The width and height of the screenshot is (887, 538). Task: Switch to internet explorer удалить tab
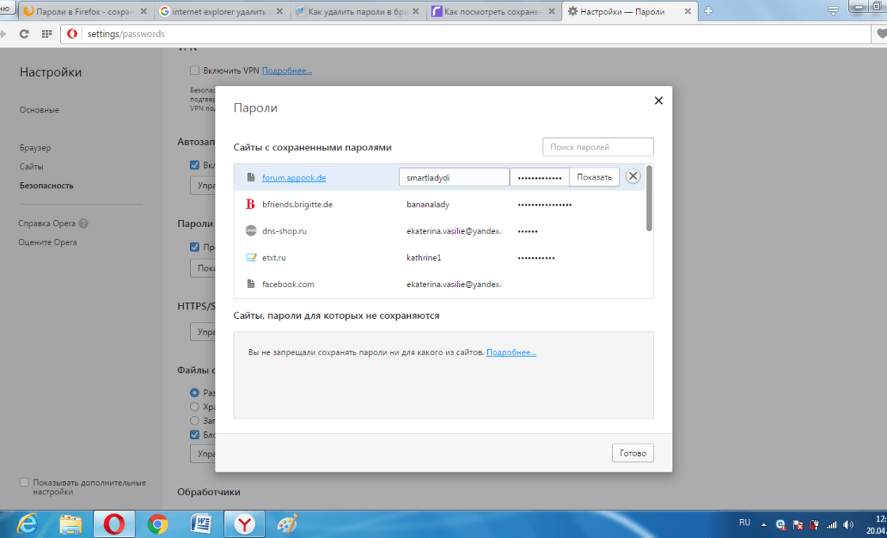(221, 11)
